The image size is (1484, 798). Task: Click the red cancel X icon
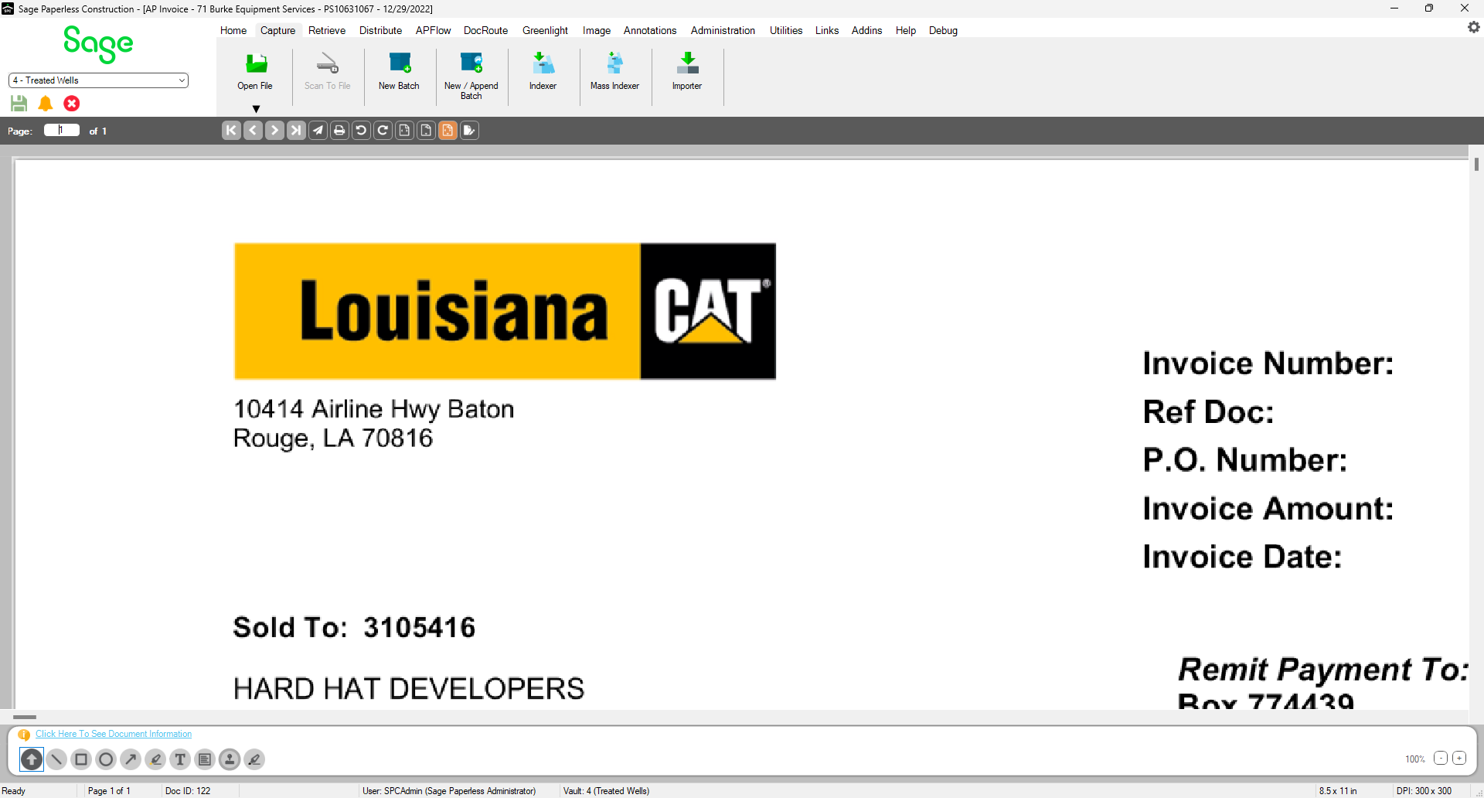point(72,104)
